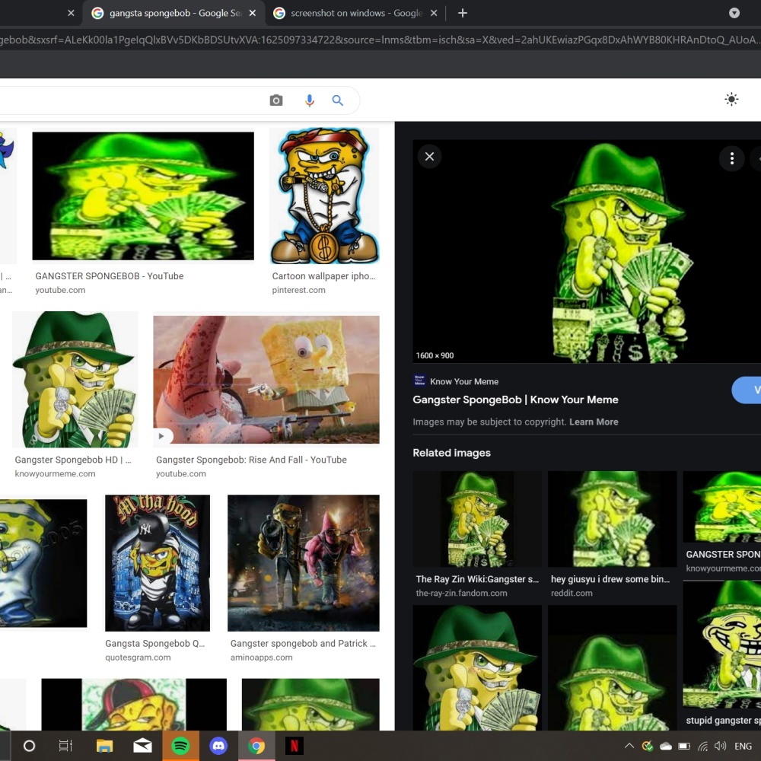Viewport: 761px width, 761px height.
Task: Open the three-dot menu on image preview
Action: [x=732, y=158]
